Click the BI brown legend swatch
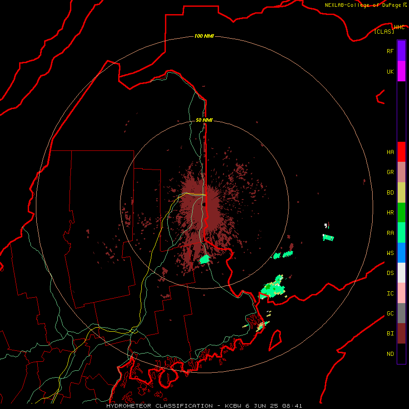 [x=401, y=334]
